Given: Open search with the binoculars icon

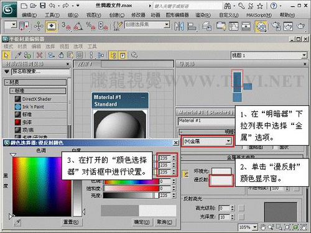Looking at the screenshot, I should [x=228, y=6].
